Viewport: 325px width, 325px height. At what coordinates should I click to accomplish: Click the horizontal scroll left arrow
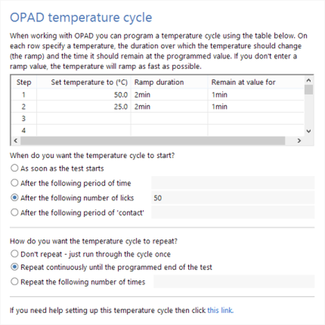15,141
